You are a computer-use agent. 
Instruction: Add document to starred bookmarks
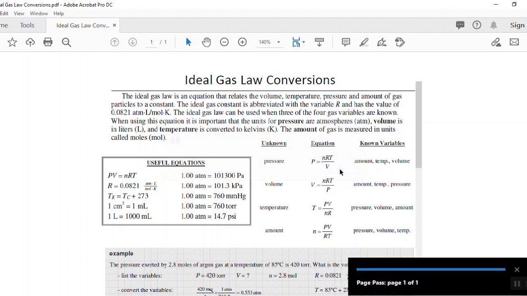[12, 42]
